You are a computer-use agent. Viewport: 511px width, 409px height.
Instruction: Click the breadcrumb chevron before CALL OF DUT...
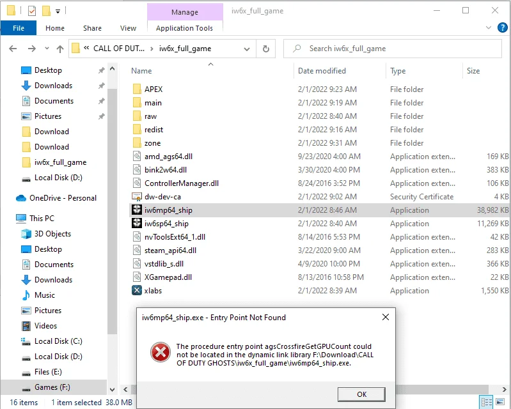(86, 48)
